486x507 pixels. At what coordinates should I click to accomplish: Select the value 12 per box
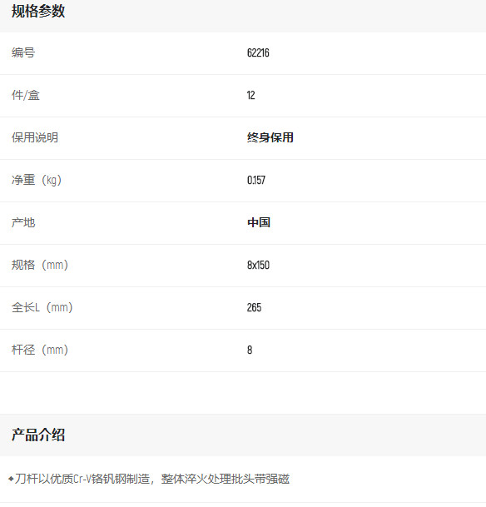point(250,95)
